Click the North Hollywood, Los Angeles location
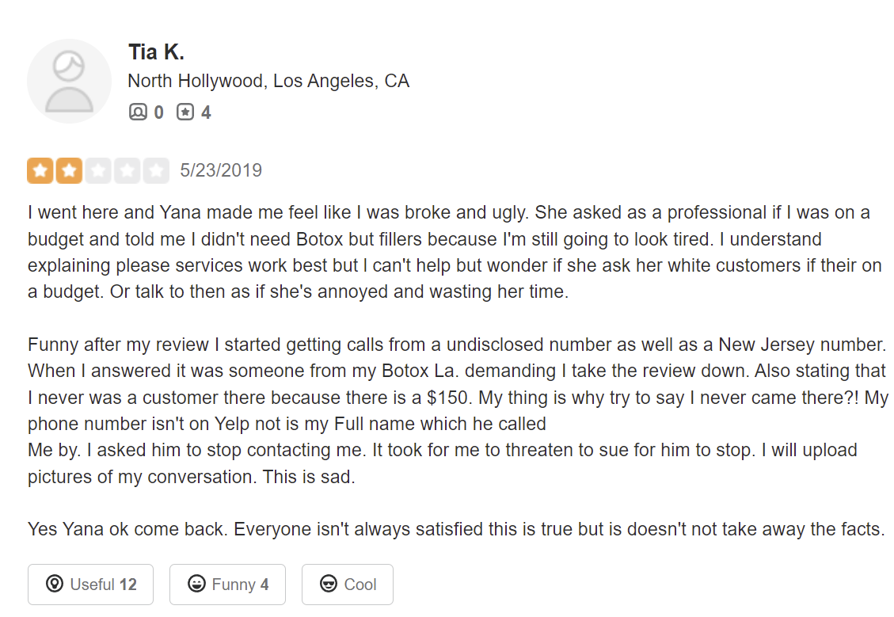Screen dimensions: 894x617 tap(268, 81)
